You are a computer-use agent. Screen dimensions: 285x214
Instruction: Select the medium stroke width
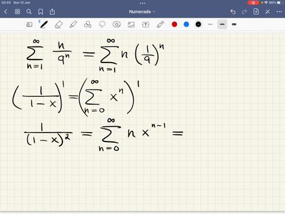(222, 24)
